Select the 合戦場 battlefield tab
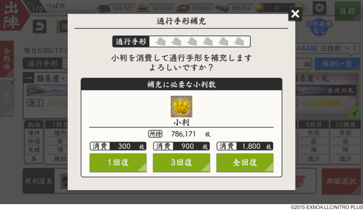 (x=7, y=59)
